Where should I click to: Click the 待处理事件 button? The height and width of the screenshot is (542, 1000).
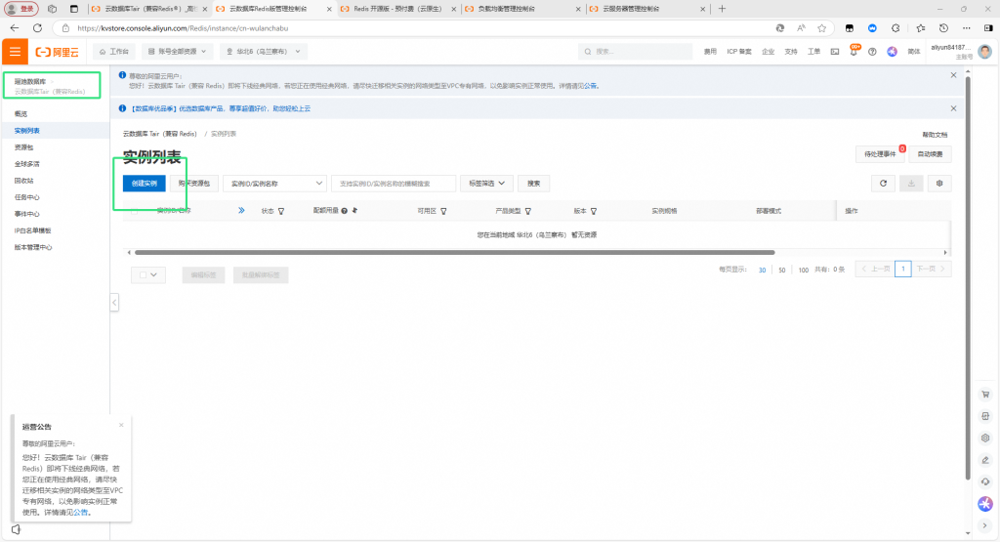(x=879, y=154)
